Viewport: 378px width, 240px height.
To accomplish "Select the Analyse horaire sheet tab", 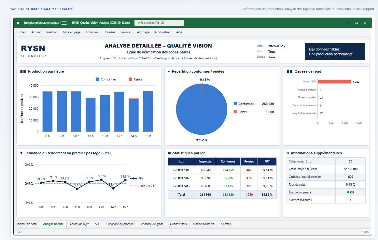I will pos(53,224).
